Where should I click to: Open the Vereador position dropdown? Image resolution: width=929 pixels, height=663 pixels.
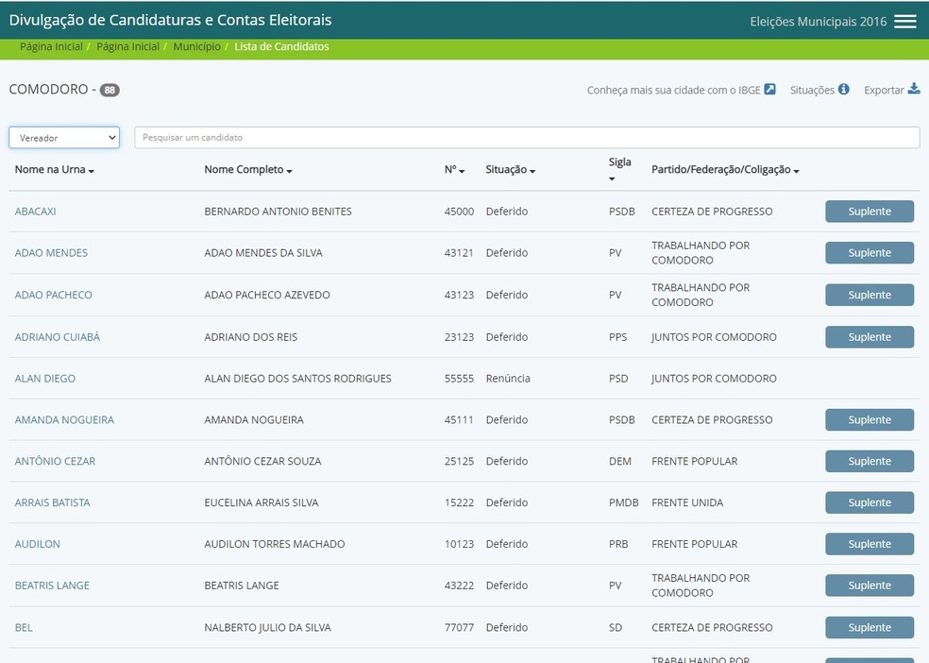coord(63,137)
